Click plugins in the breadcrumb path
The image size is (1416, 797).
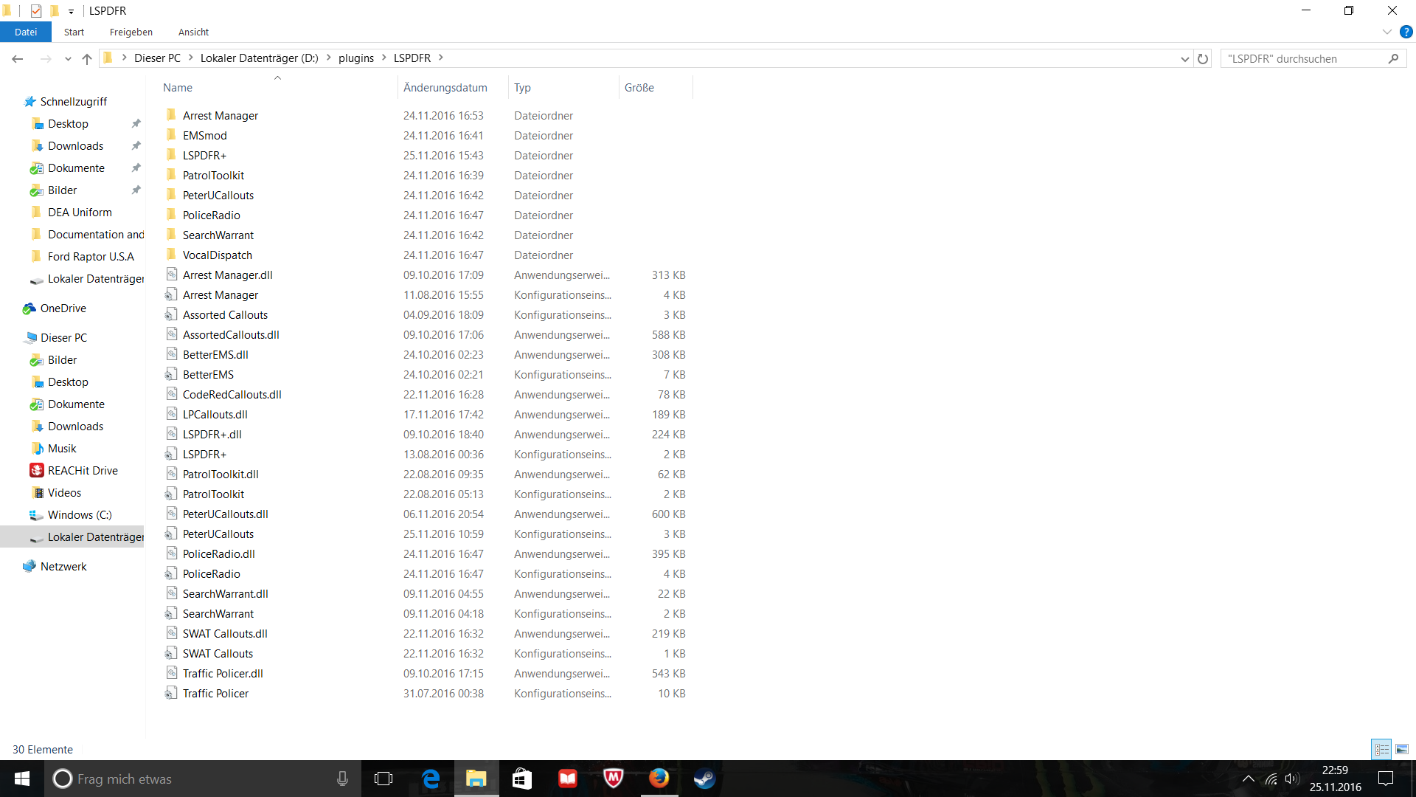click(x=355, y=58)
